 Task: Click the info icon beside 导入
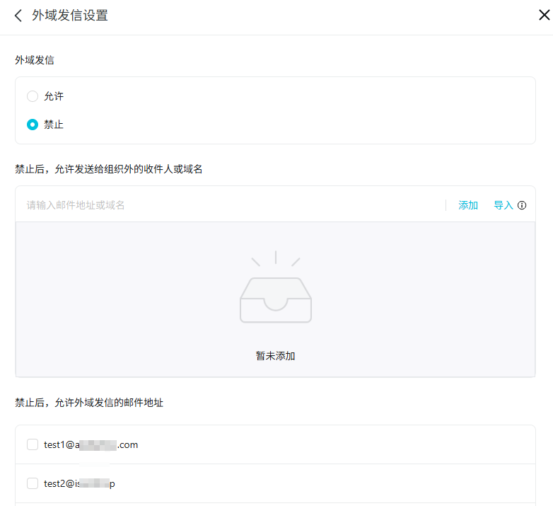click(522, 205)
